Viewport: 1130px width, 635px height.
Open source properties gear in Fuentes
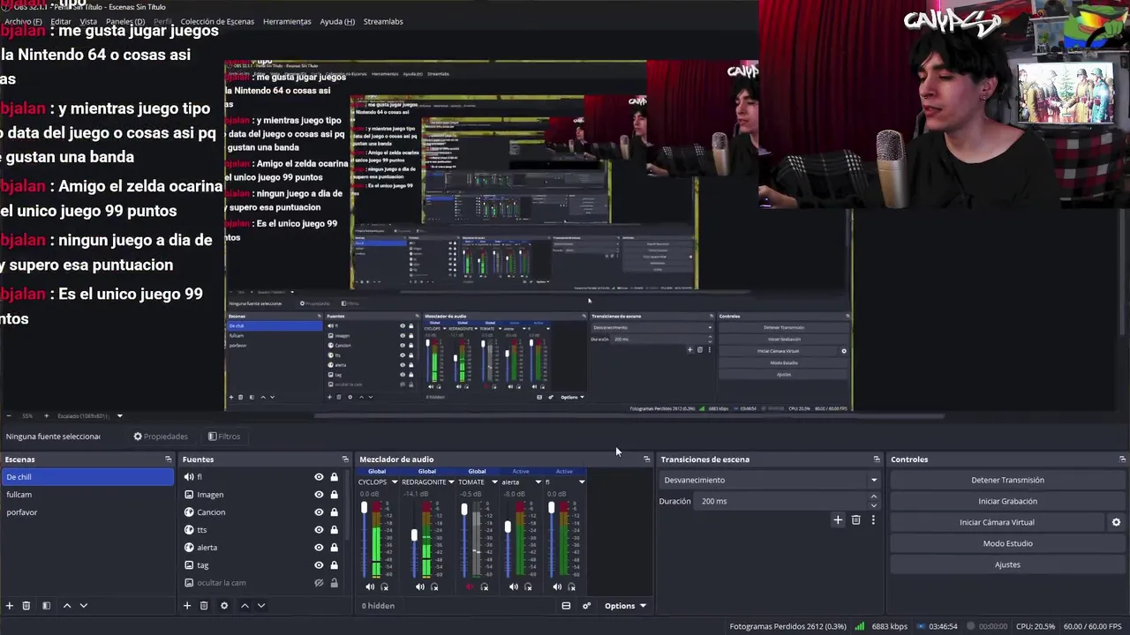tap(224, 606)
